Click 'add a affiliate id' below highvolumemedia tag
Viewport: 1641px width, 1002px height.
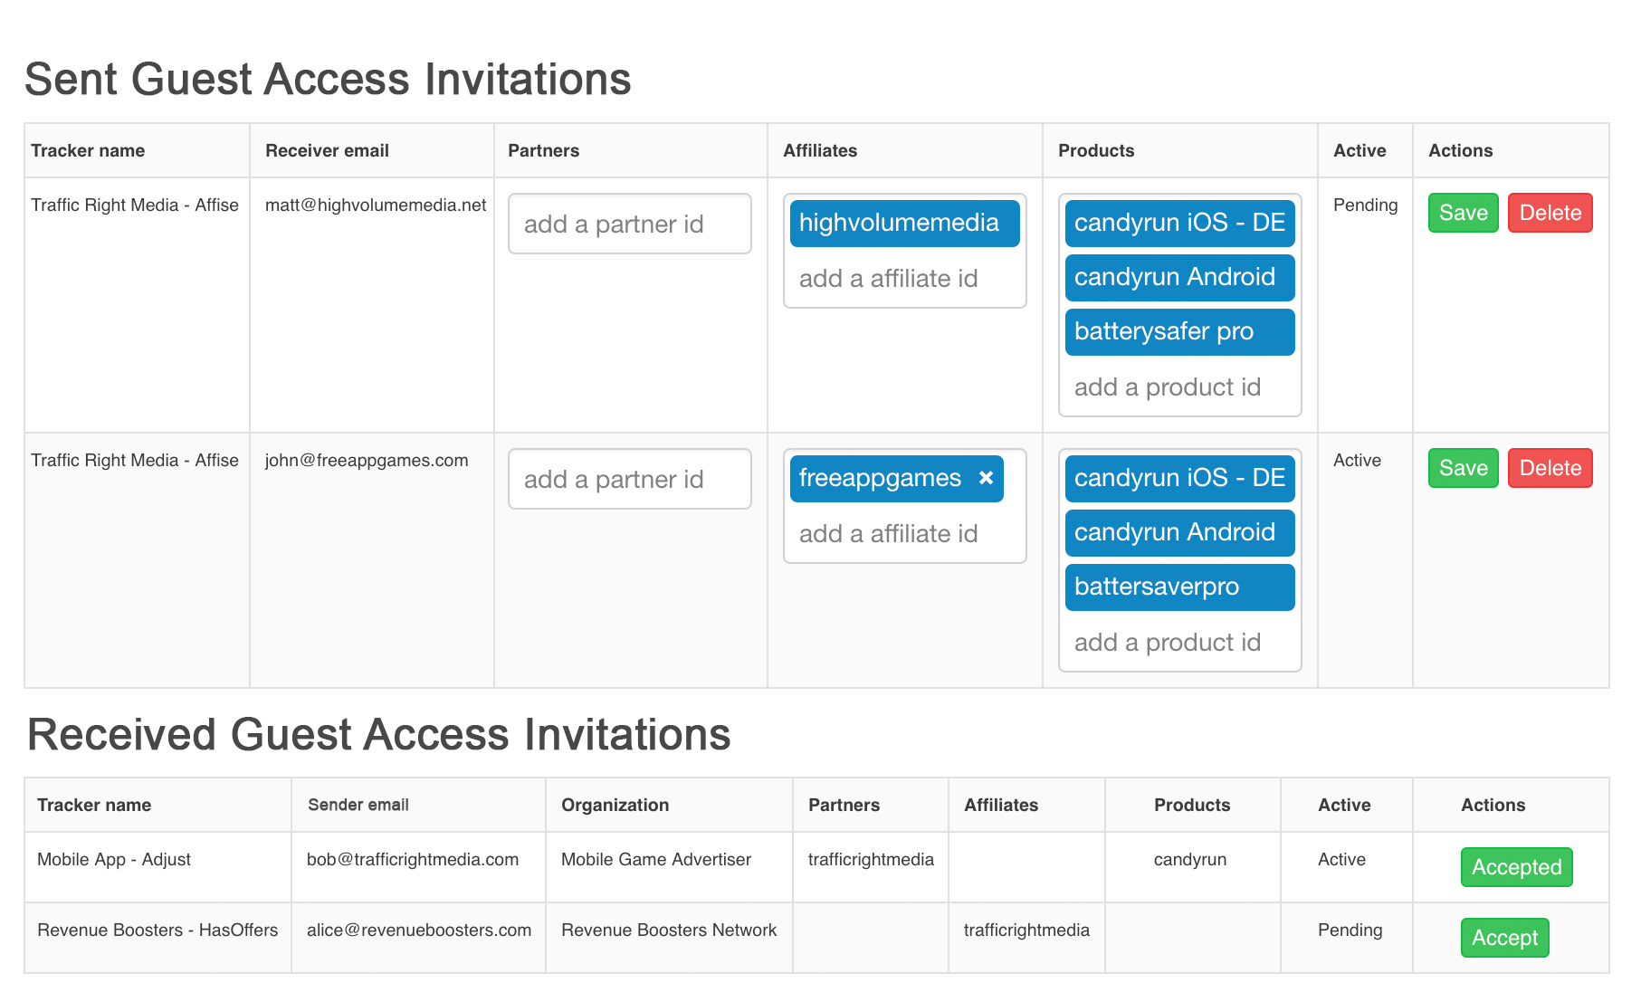tap(888, 279)
